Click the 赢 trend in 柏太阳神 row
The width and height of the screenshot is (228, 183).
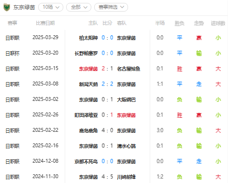tap(199, 38)
